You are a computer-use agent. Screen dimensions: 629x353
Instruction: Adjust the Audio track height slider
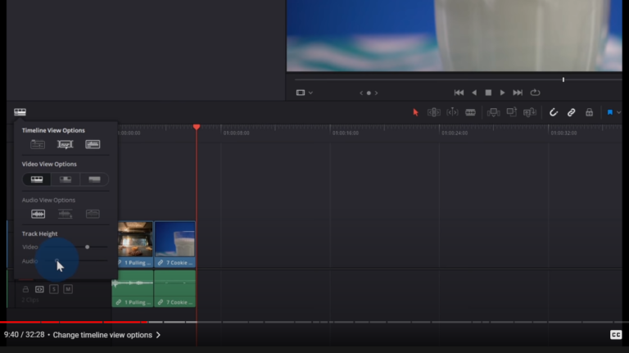coord(57,260)
